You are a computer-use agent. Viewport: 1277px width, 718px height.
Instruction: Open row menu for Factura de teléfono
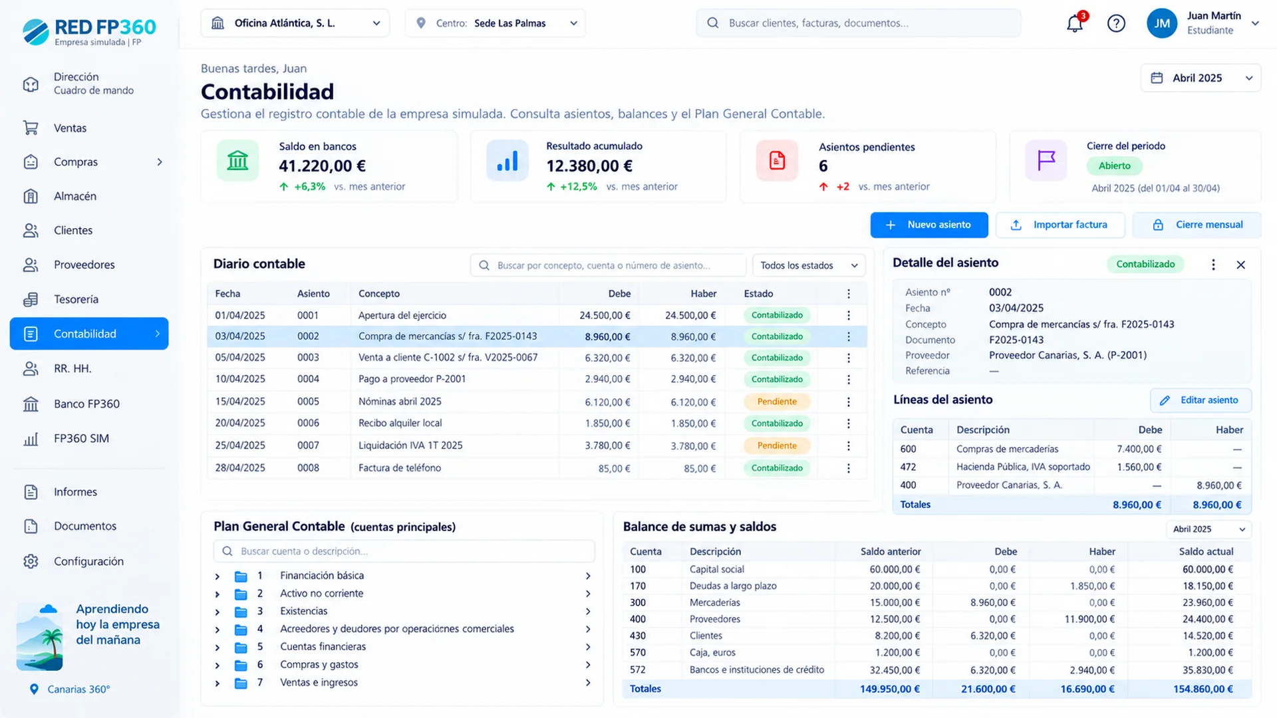849,468
